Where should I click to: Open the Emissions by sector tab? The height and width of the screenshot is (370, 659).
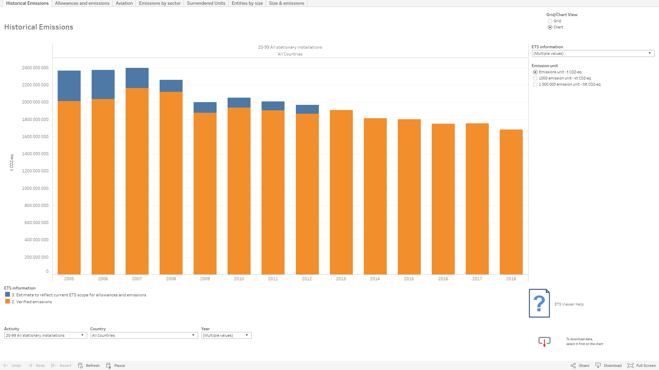[160, 3]
